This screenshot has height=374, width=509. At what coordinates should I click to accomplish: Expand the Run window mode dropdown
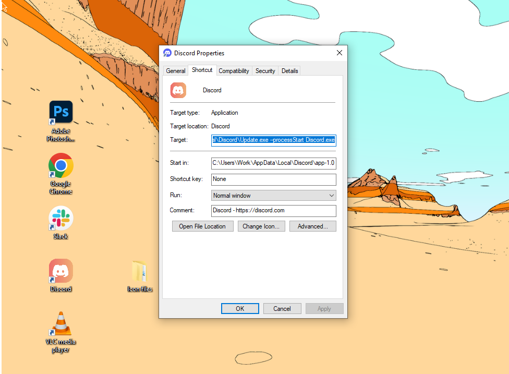(x=273, y=196)
